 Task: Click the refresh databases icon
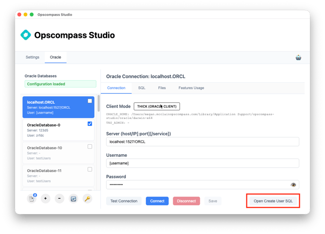pos(73,199)
